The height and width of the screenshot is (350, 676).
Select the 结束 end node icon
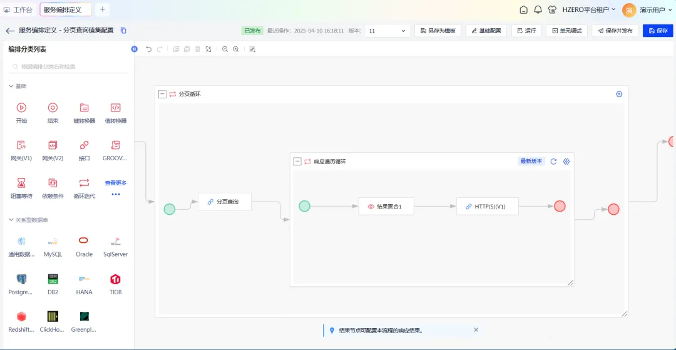53,108
